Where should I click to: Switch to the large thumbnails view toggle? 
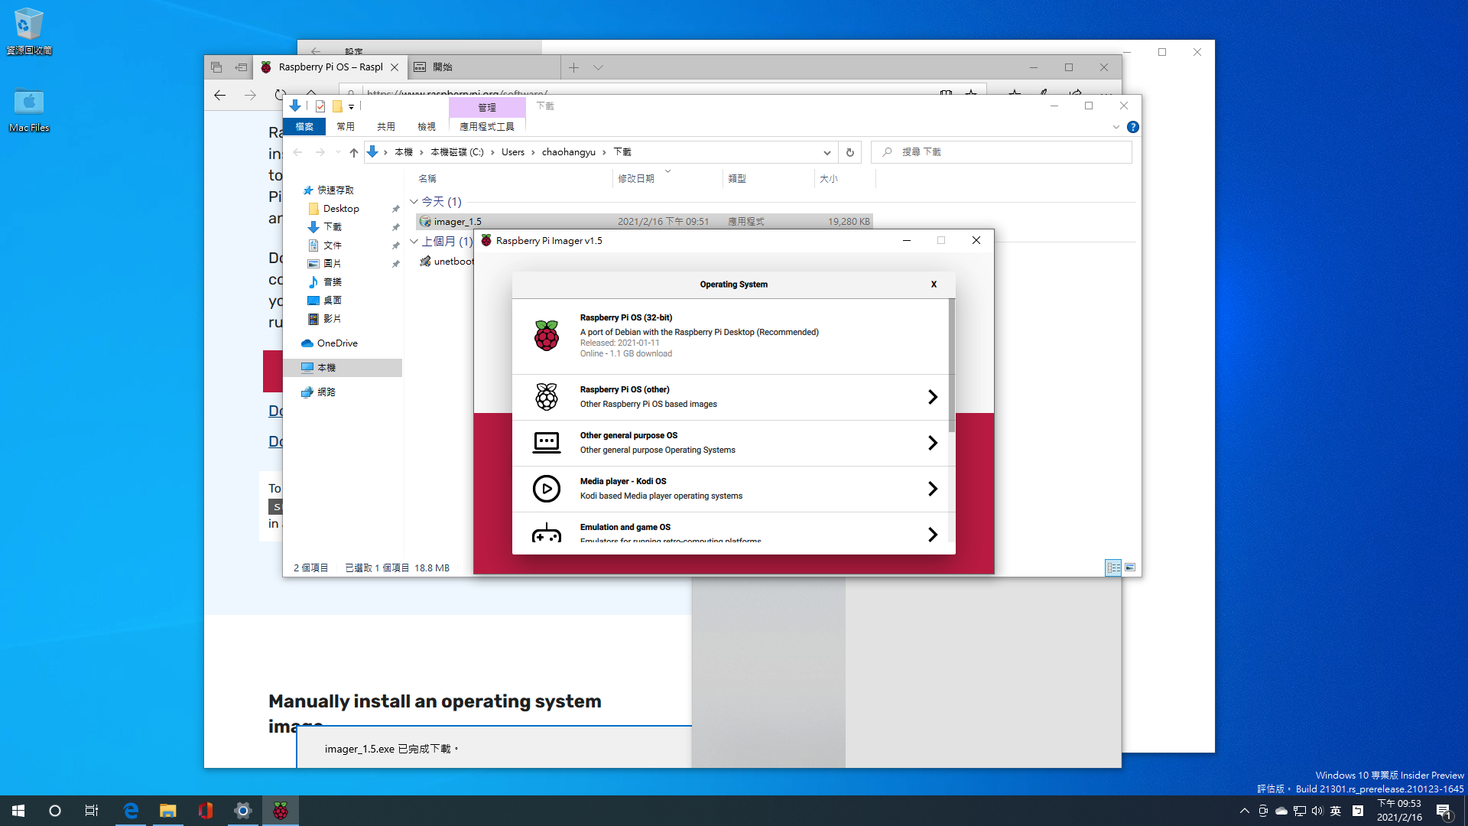[x=1130, y=567]
